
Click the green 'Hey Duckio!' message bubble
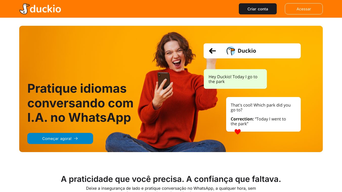pos(235,79)
